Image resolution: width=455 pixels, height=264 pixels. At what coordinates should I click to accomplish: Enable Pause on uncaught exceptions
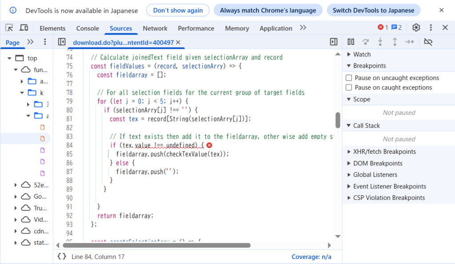pyautogui.click(x=349, y=78)
